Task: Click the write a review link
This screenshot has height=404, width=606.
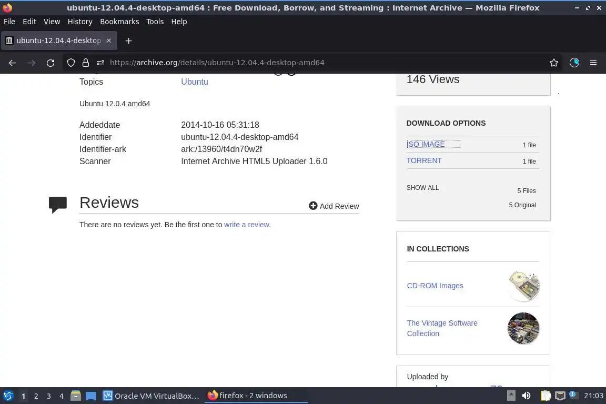Action: (x=247, y=225)
